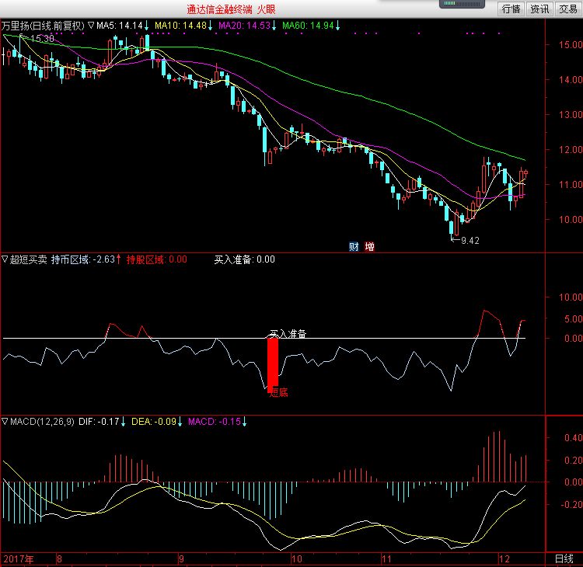
Task: Click the green progress indicator in the title bar
Action: 463,4
